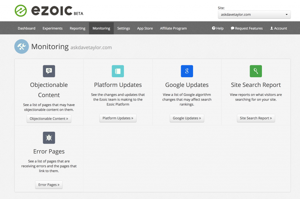
Task: Click the Google Updates blue g icon
Action: click(187, 71)
